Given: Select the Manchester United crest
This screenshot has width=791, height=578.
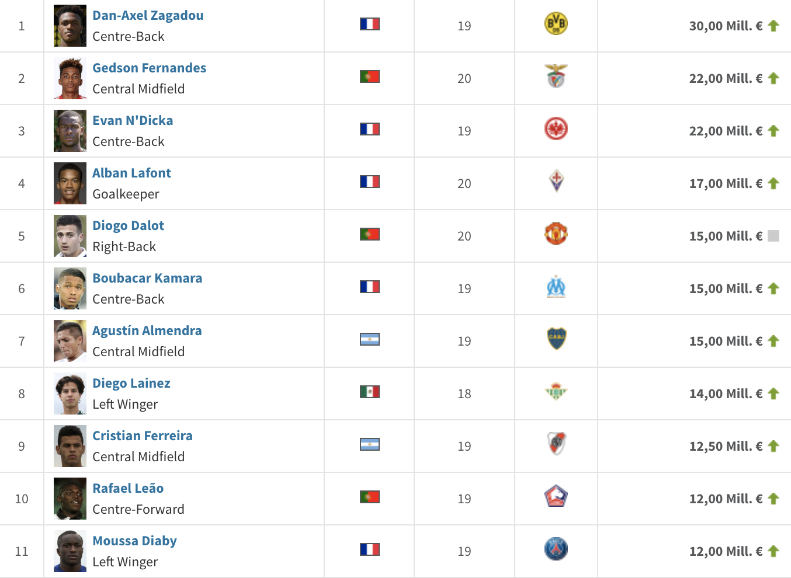Looking at the screenshot, I should (x=555, y=236).
